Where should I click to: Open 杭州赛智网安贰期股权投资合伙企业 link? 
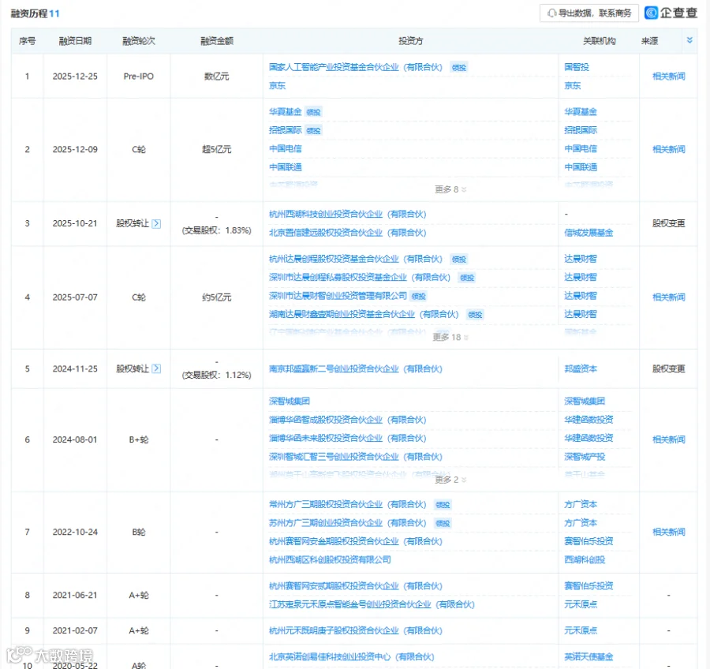356,586
